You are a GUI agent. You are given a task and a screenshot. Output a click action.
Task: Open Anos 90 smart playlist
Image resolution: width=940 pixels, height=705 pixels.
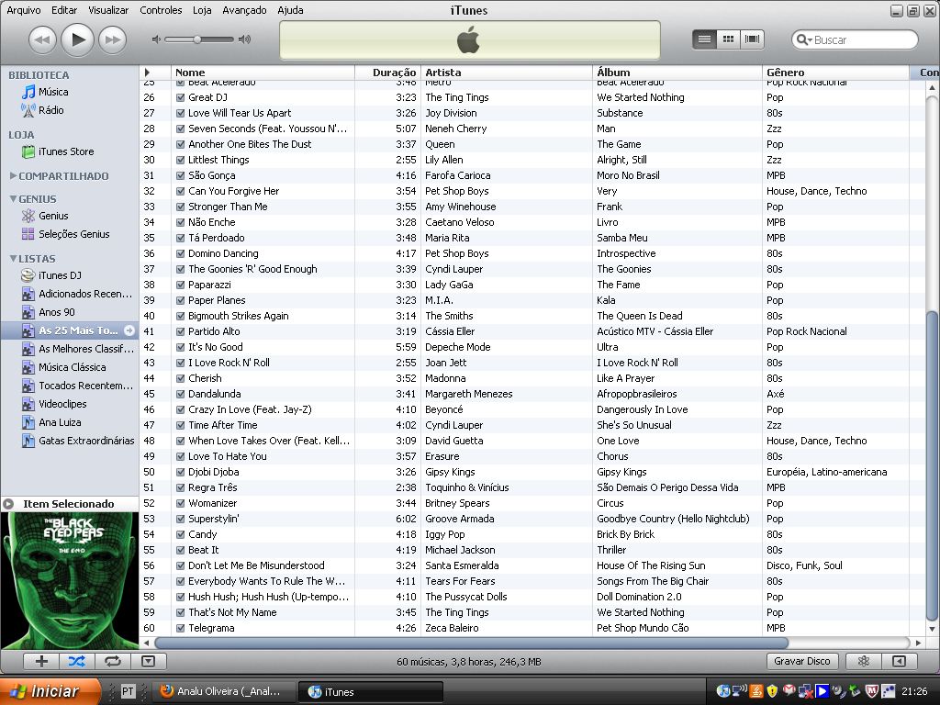(49, 312)
